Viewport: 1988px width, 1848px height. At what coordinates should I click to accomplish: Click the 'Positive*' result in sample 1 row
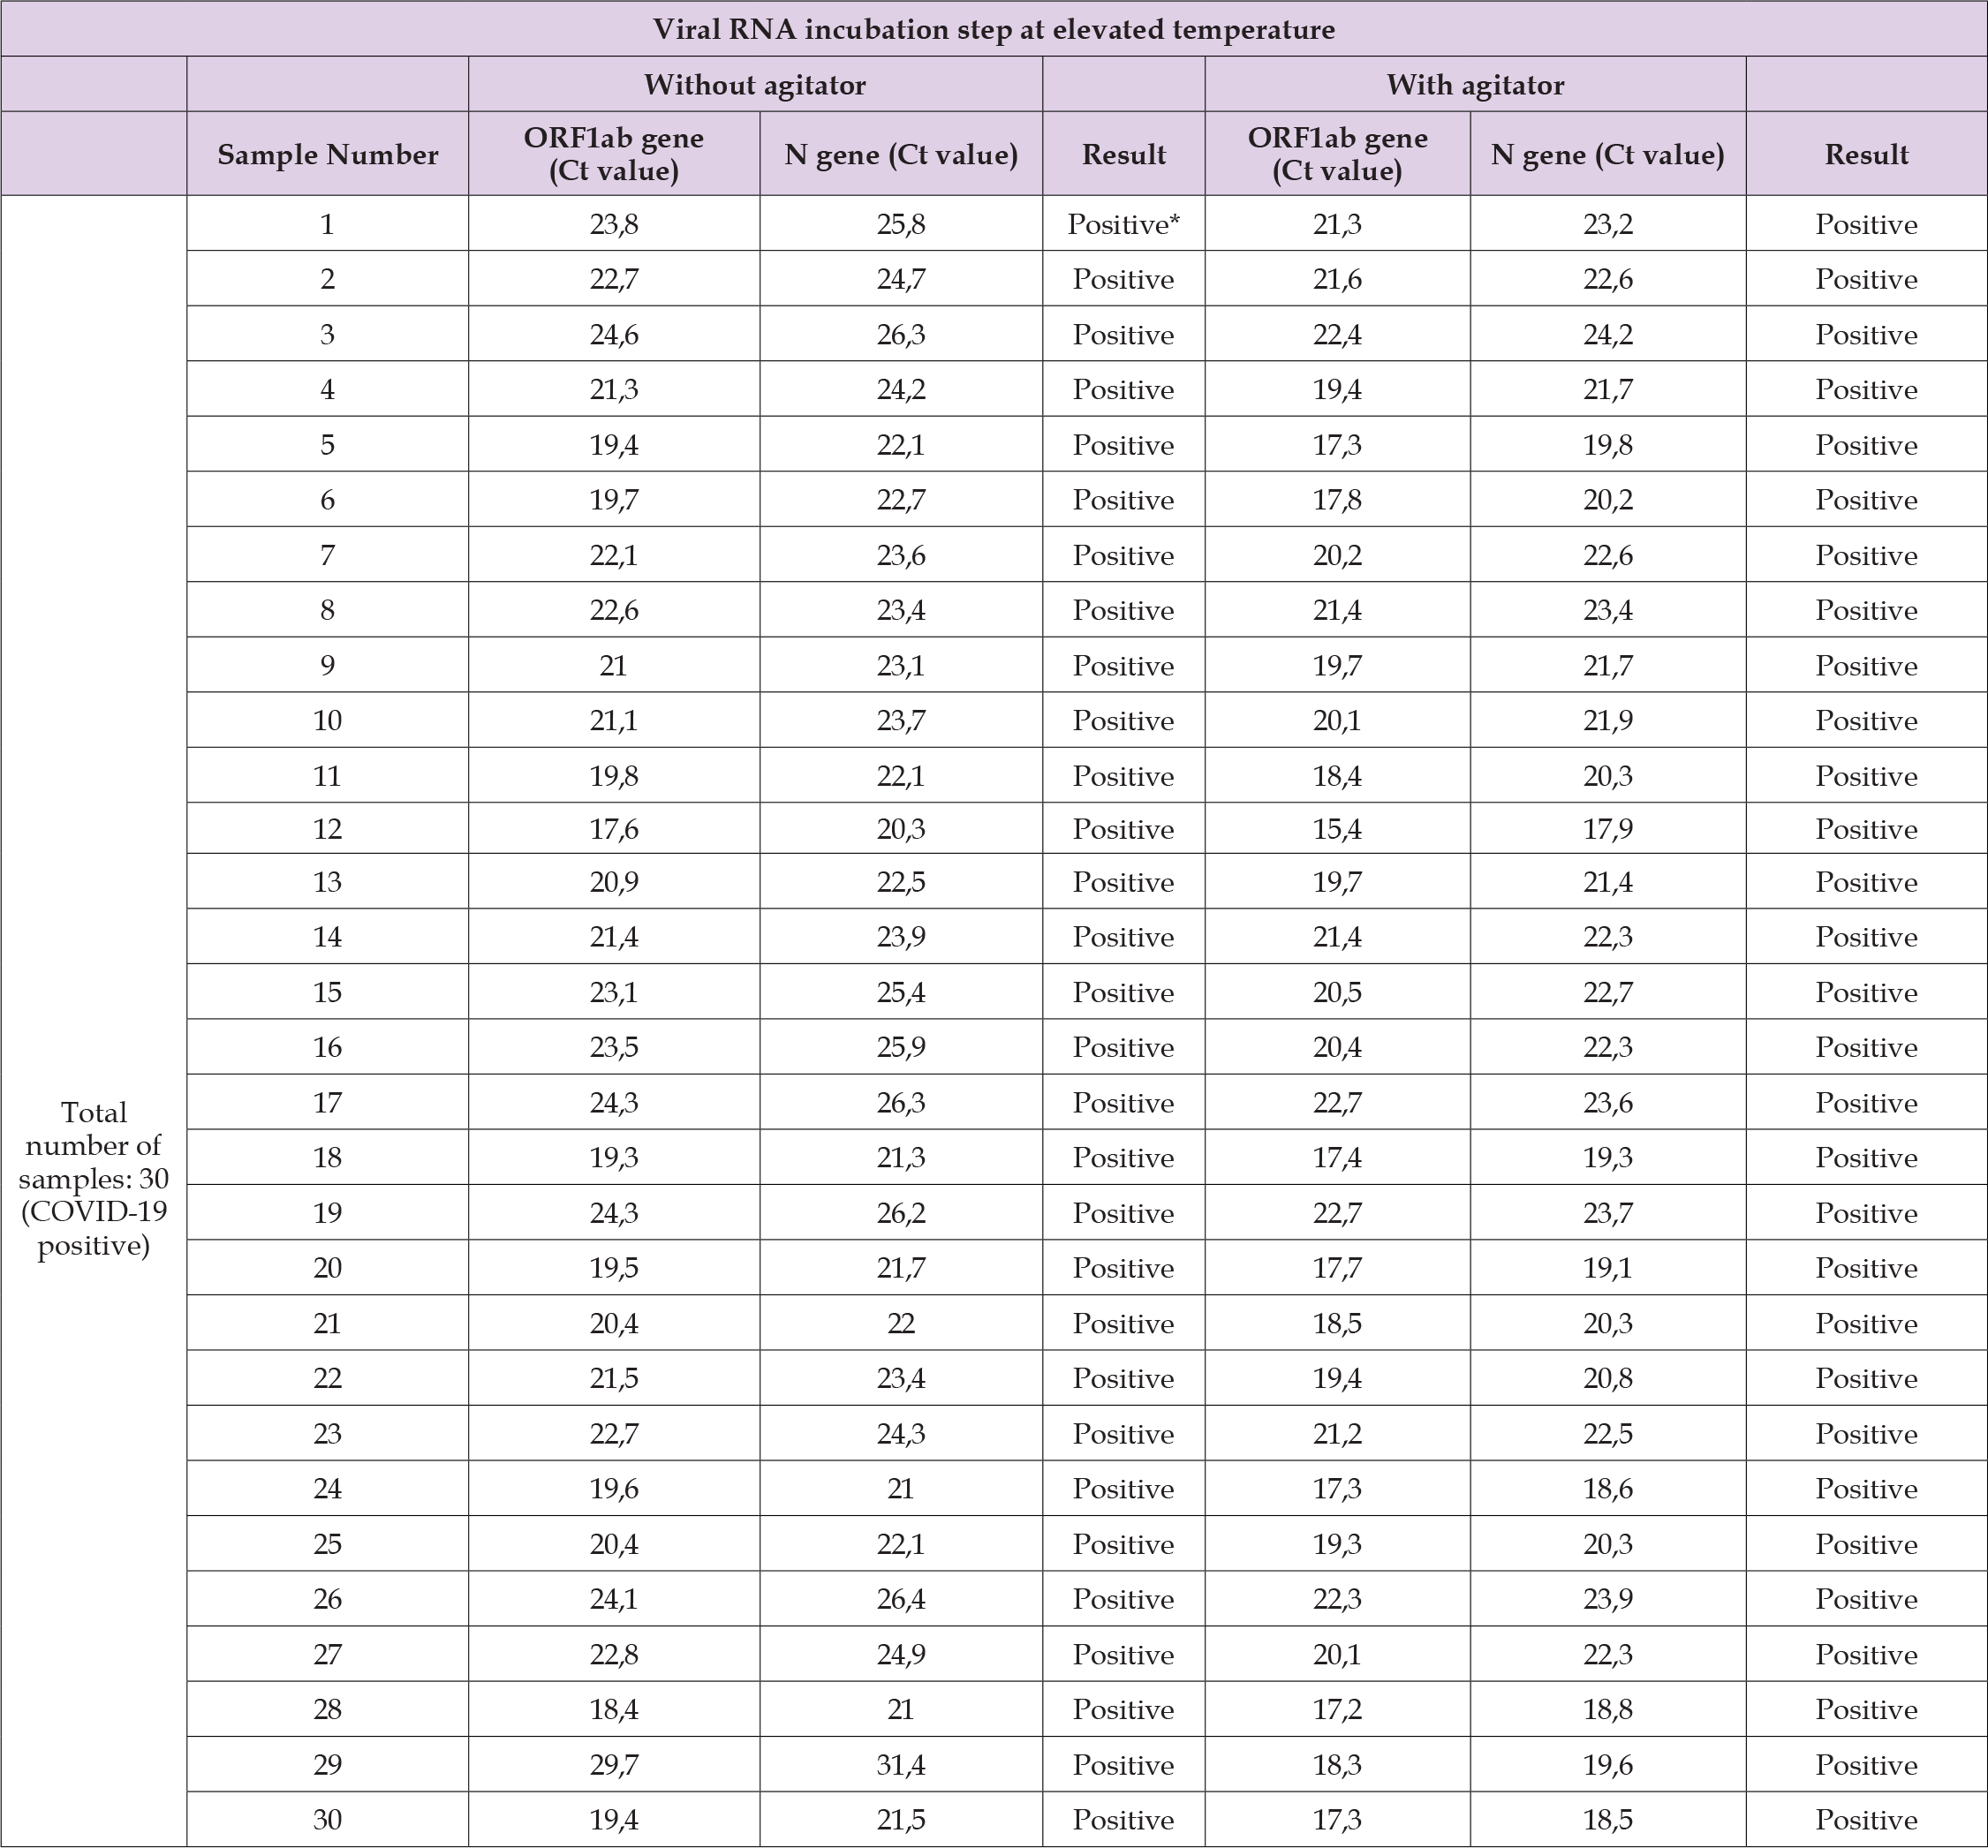(x=1123, y=225)
